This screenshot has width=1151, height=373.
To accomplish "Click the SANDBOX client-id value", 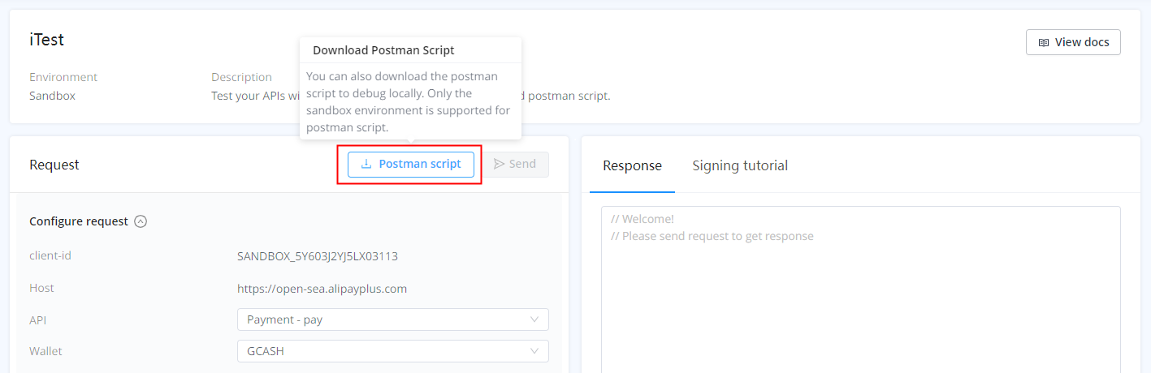I will [317, 256].
